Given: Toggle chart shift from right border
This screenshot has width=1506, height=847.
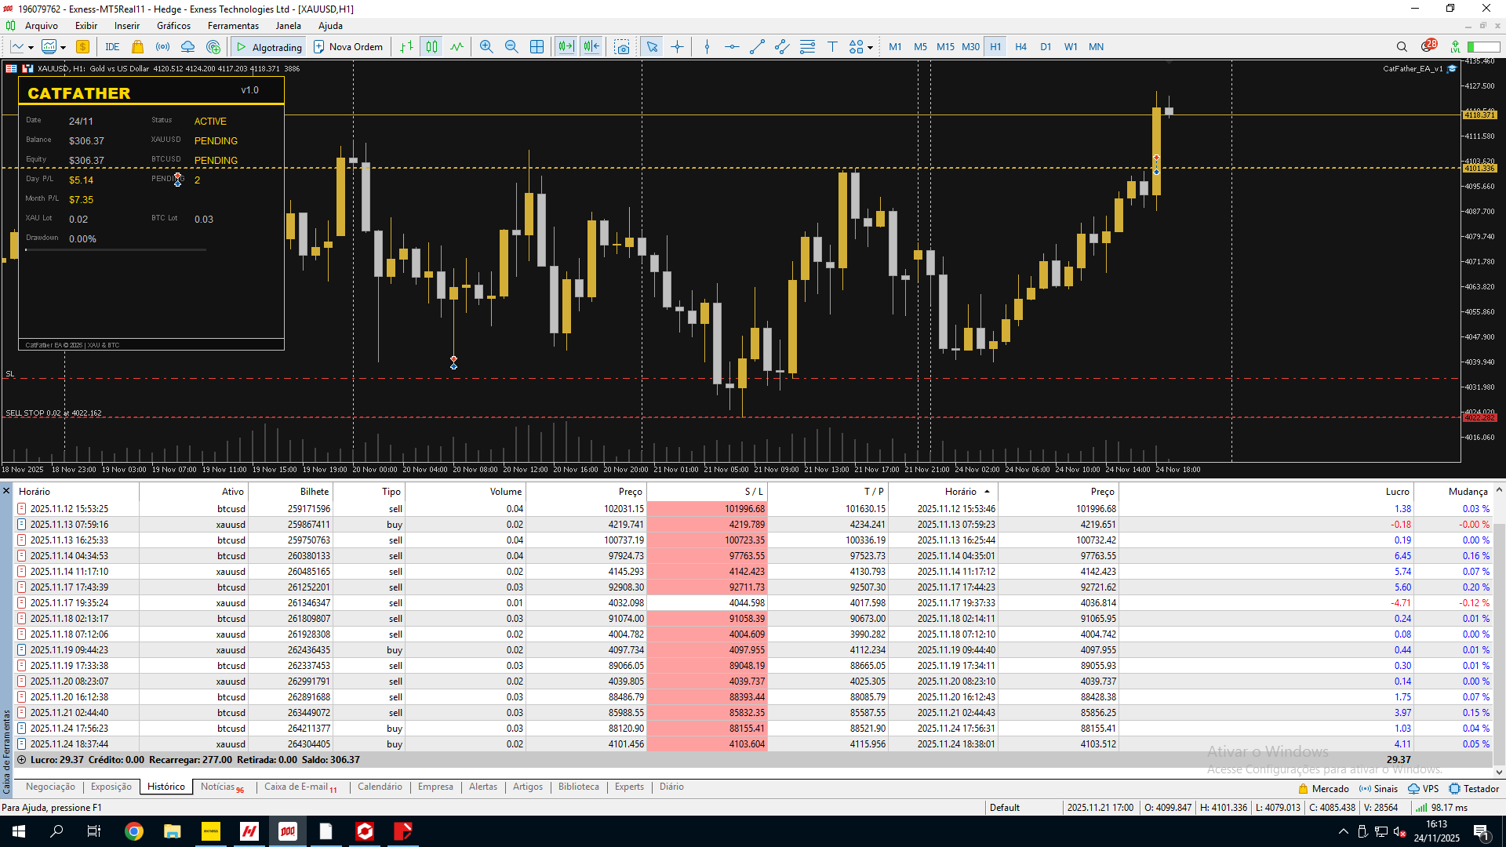Looking at the screenshot, I should click(591, 47).
